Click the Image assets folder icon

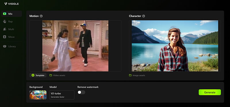pyautogui.click(x=130, y=75)
